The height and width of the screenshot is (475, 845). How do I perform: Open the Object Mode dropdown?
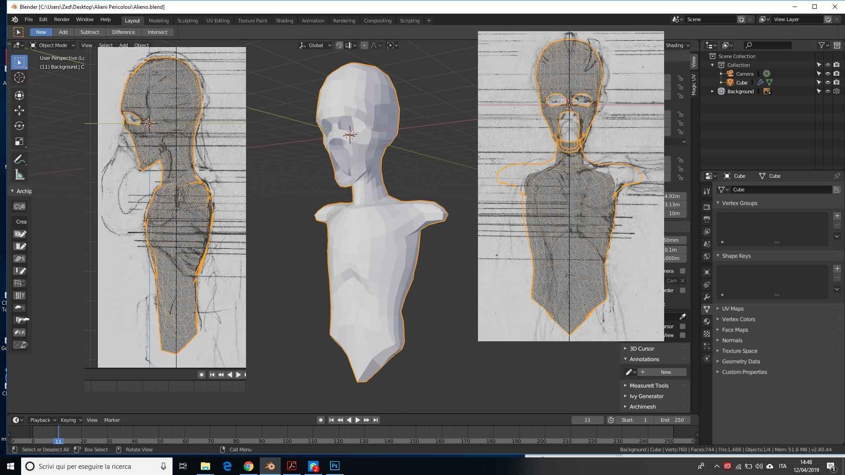tap(53, 45)
